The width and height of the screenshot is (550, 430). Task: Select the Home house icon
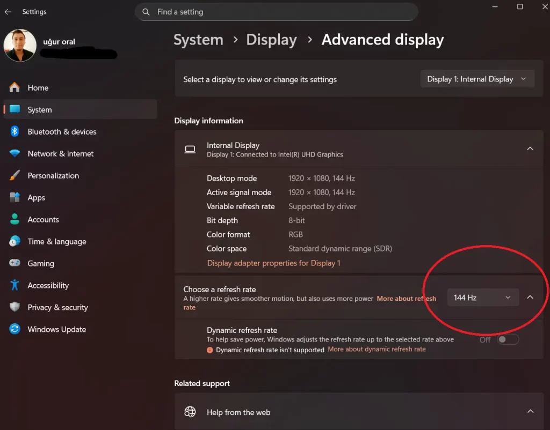coord(15,87)
